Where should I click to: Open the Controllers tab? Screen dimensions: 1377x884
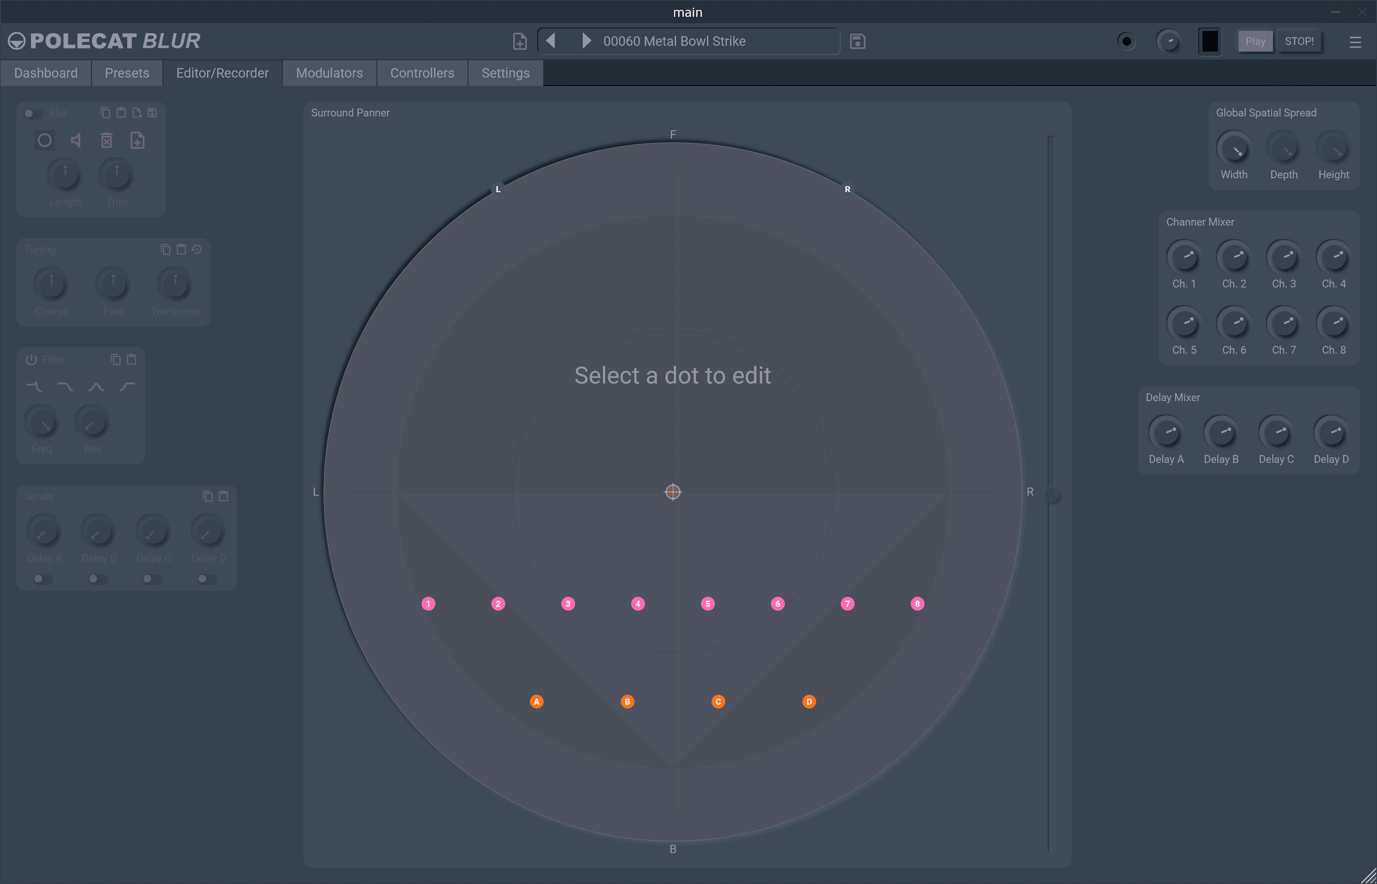pyautogui.click(x=422, y=73)
